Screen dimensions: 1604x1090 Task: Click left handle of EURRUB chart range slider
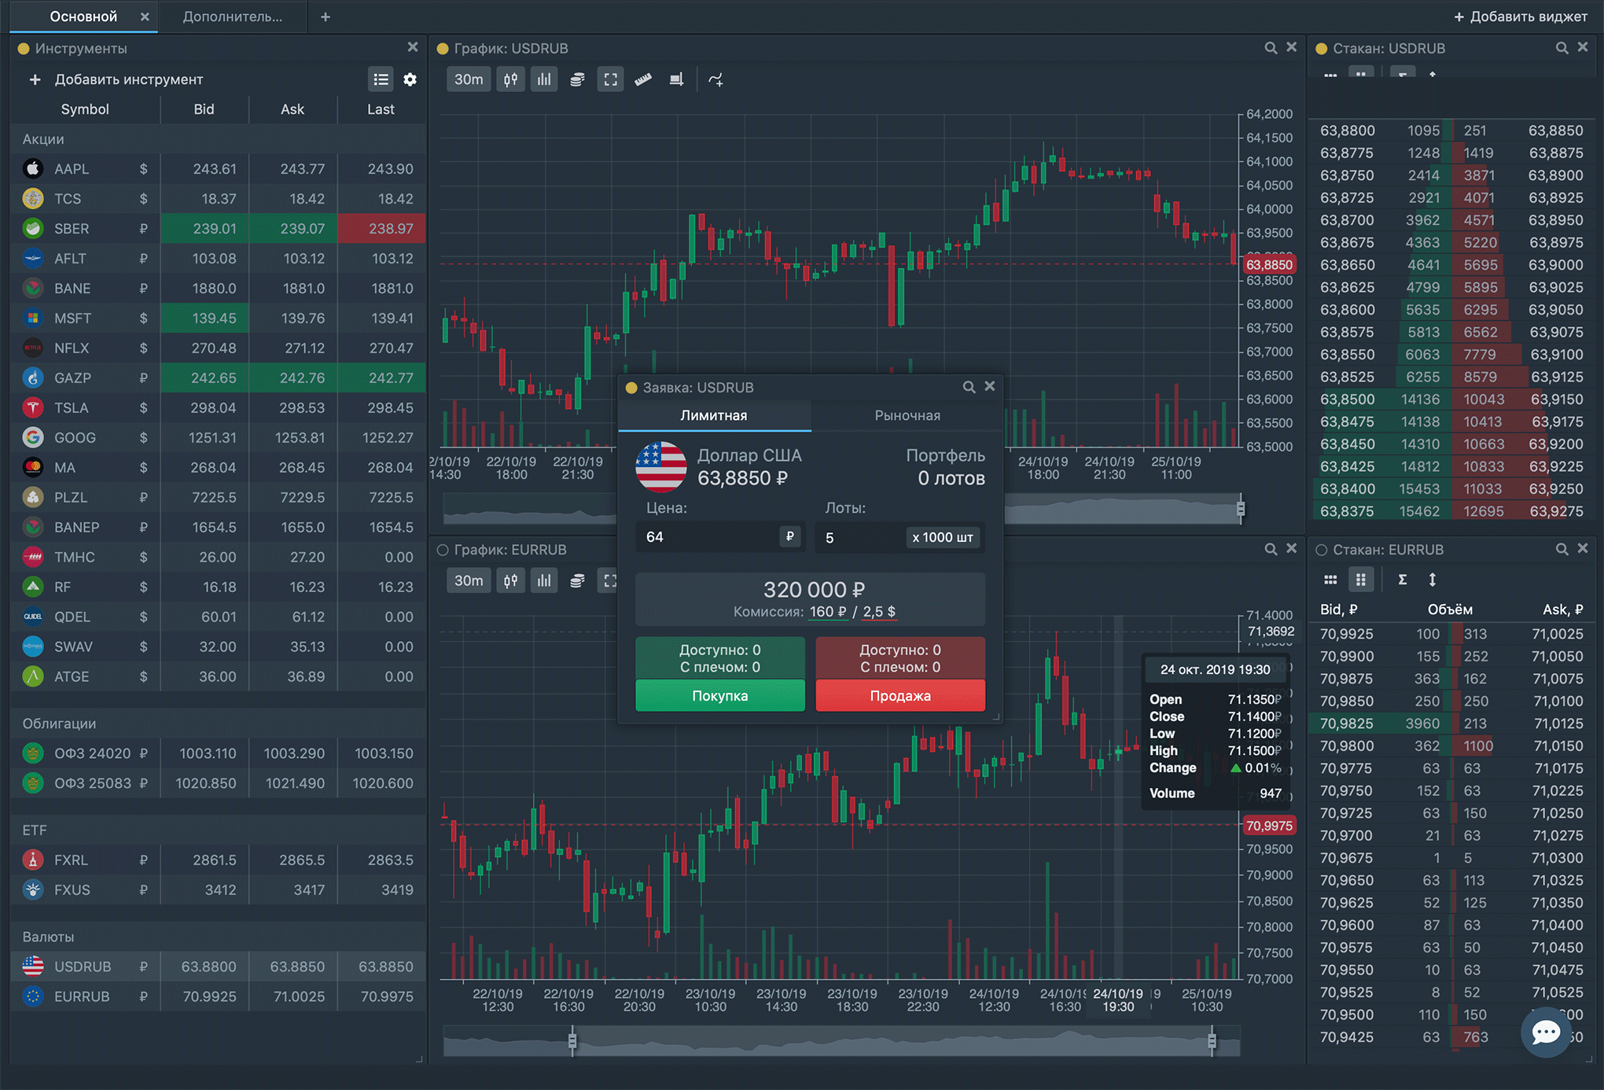[572, 1041]
